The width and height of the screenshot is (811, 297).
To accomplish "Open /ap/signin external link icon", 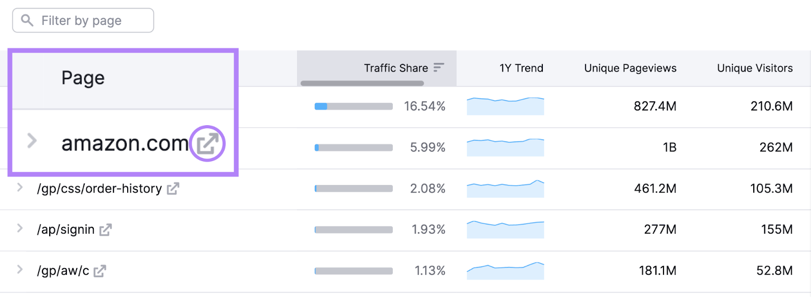I will pyautogui.click(x=105, y=230).
